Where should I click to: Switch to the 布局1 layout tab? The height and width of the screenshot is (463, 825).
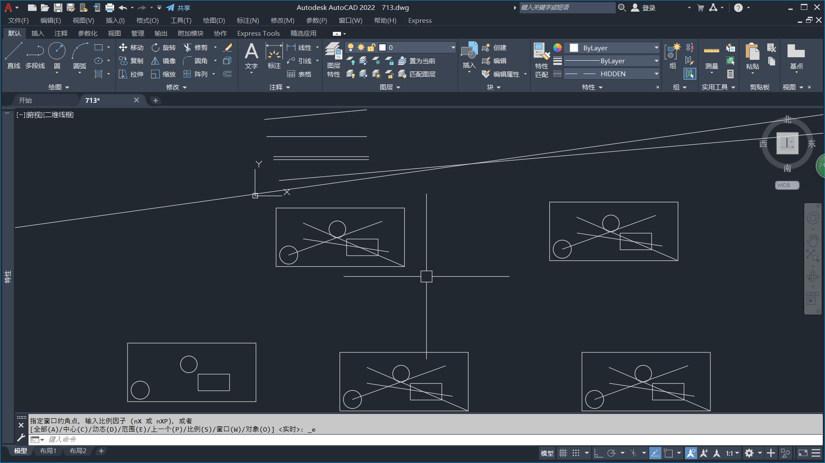(x=48, y=451)
